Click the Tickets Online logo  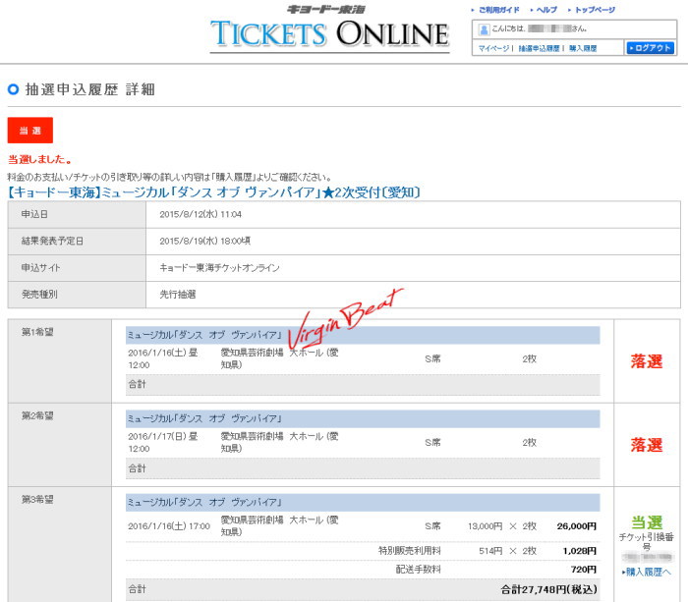tap(330, 28)
